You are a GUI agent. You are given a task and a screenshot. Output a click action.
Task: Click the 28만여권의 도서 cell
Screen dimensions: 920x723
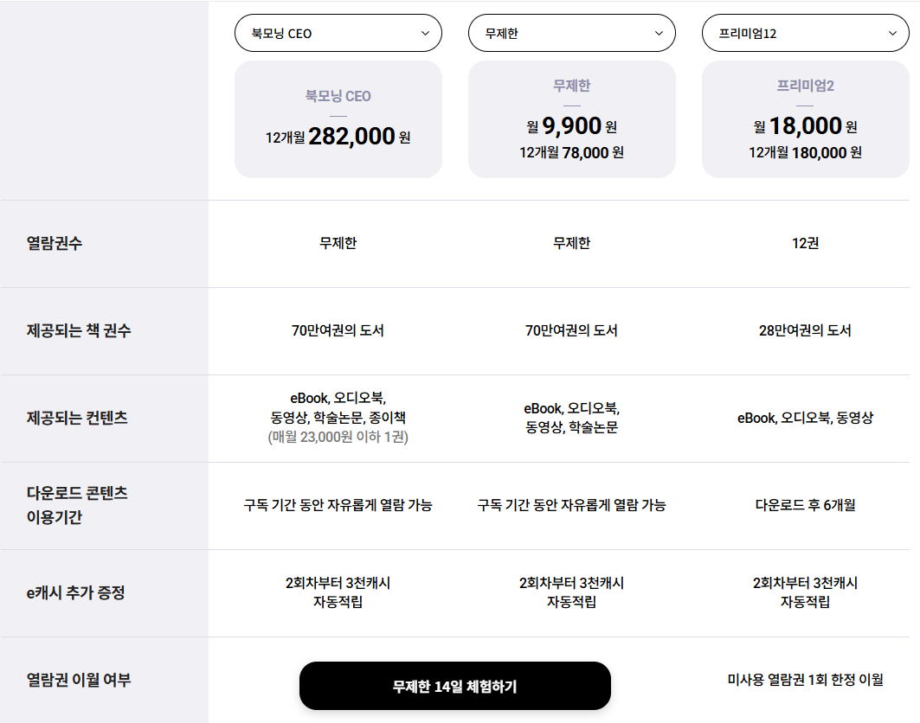[805, 330]
